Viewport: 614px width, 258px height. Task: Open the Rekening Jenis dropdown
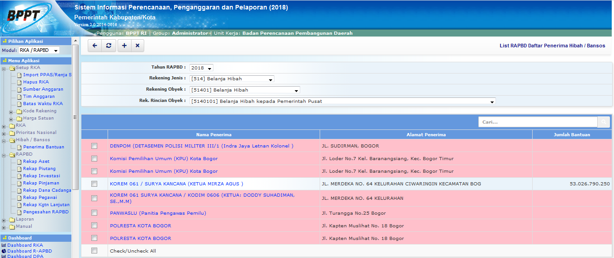231,79
